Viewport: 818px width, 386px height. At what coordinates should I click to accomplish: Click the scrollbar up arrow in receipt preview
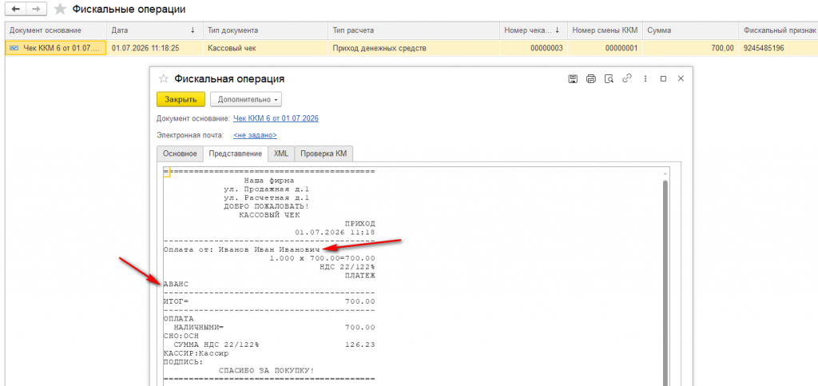[665, 173]
